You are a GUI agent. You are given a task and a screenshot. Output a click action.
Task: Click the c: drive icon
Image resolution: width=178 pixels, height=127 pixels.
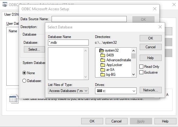[100, 91]
